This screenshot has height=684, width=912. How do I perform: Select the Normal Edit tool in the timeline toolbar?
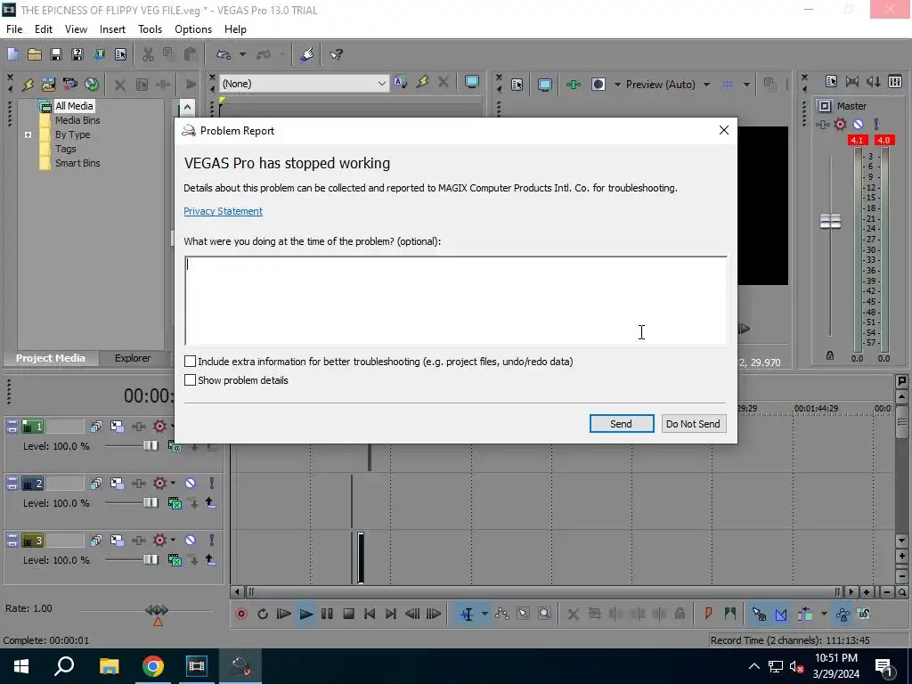pos(467,615)
